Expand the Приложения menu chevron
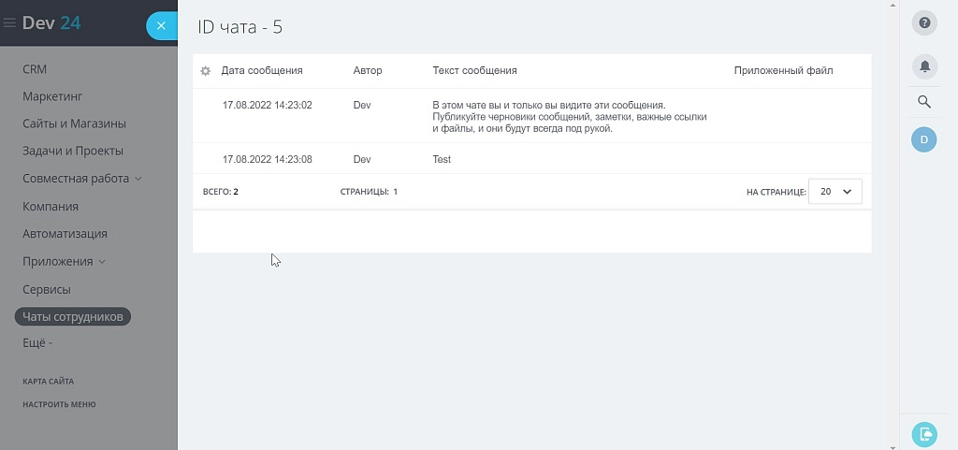The width and height of the screenshot is (958, 450). click(x=102, y=262)
